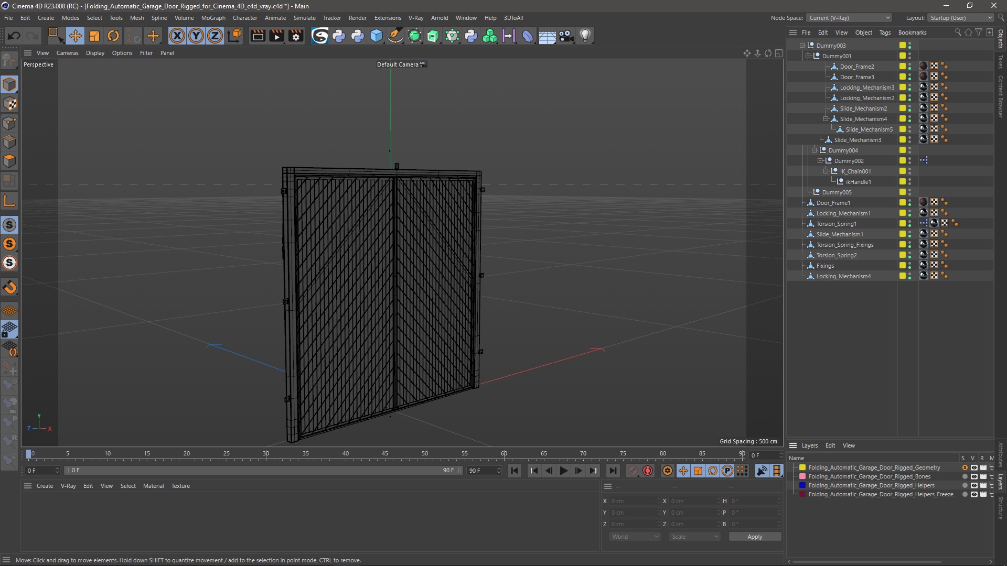1007x566 pixels.
Task: Toggle X axis lock
Action: pyautogui.click(x=177, y=36)
